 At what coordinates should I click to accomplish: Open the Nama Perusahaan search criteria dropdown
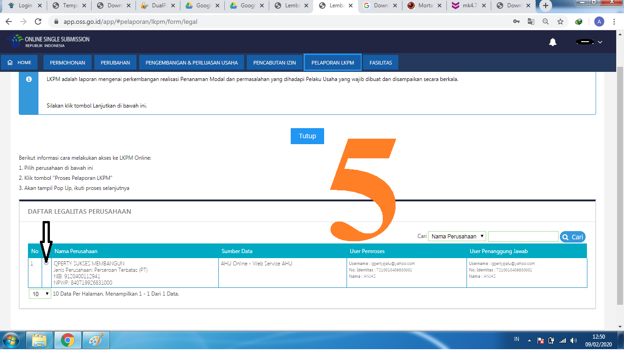click(x=456, y=236)
